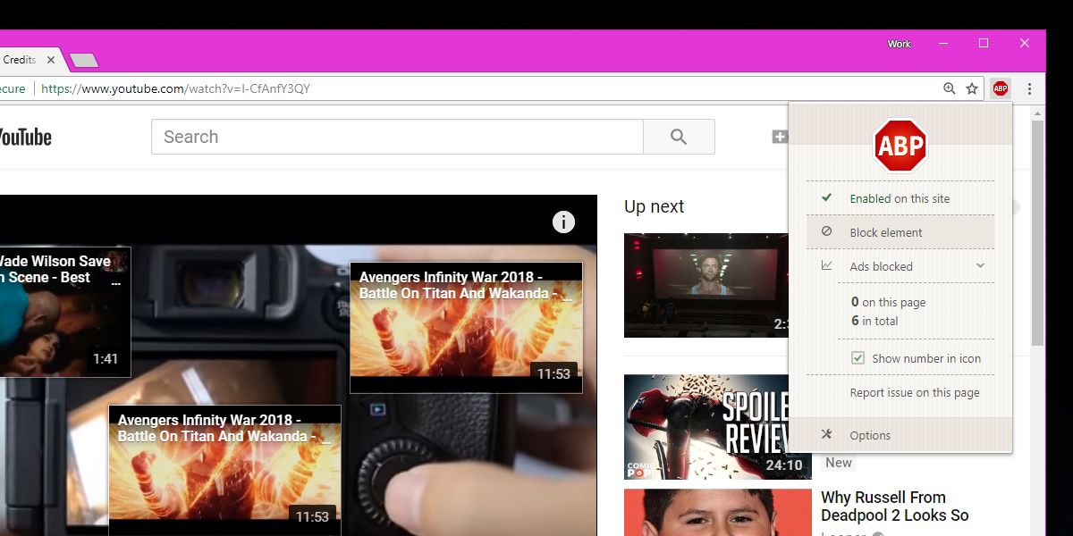Screen dimensions: 1073x536
Task: Open Wade Wilson Save Scene end-screen video
Action: (x=65, y=312)
